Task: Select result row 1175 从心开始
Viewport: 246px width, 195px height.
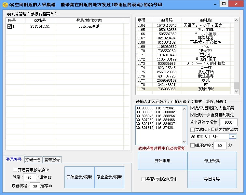Action: (x=183, y=72)
